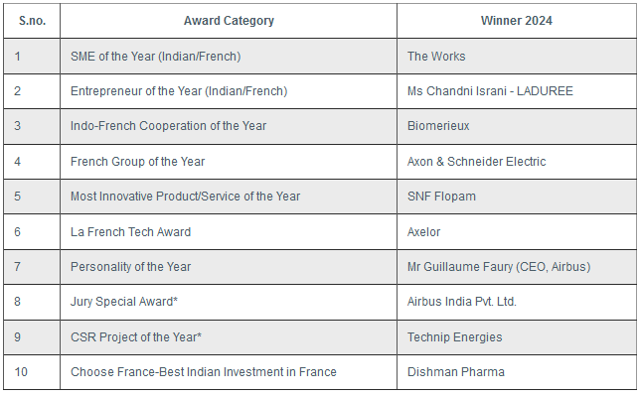The height and width of the screenshot is (397, 640).
Task: Click The Works winner cell
Action: pyautogui.click(x=436, y=57)
